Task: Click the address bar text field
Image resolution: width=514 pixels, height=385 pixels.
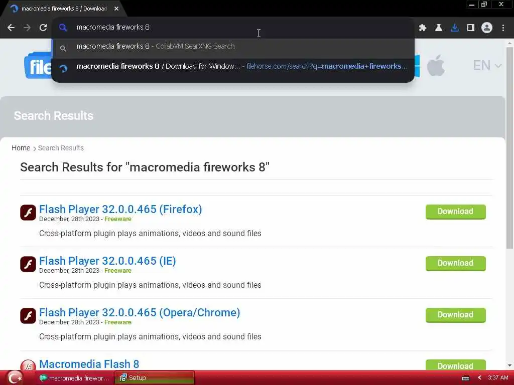Action: coord(233,27)
